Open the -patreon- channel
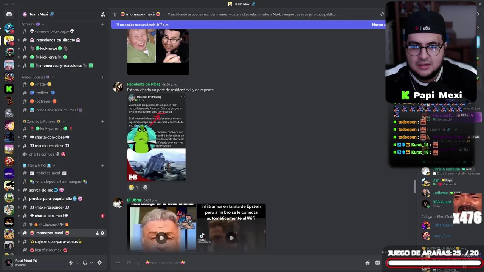This screenshot has width=484, height=272. (x=63, y=101)
